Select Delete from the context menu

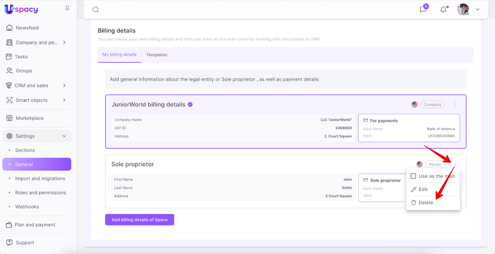pyautogui.click(x=426, y=203)
